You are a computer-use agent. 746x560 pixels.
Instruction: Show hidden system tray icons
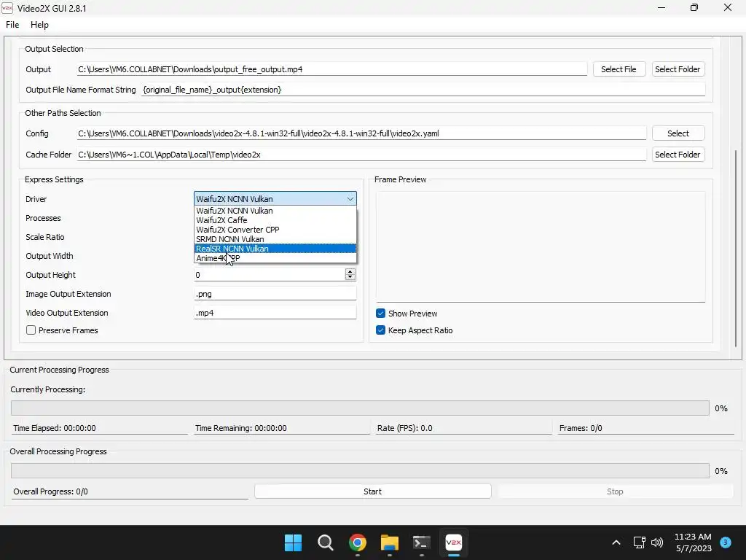pyautogui.click(x=616, y=542)
